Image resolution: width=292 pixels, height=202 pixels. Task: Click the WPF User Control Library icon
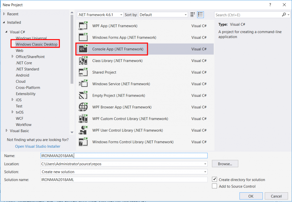click(x=83, y=130)
